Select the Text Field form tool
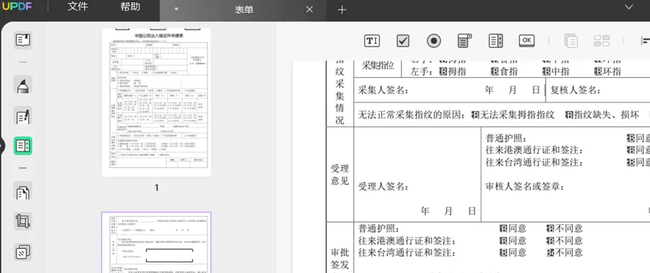The height and width of the screenshot is (273, 650). point(372,40)
